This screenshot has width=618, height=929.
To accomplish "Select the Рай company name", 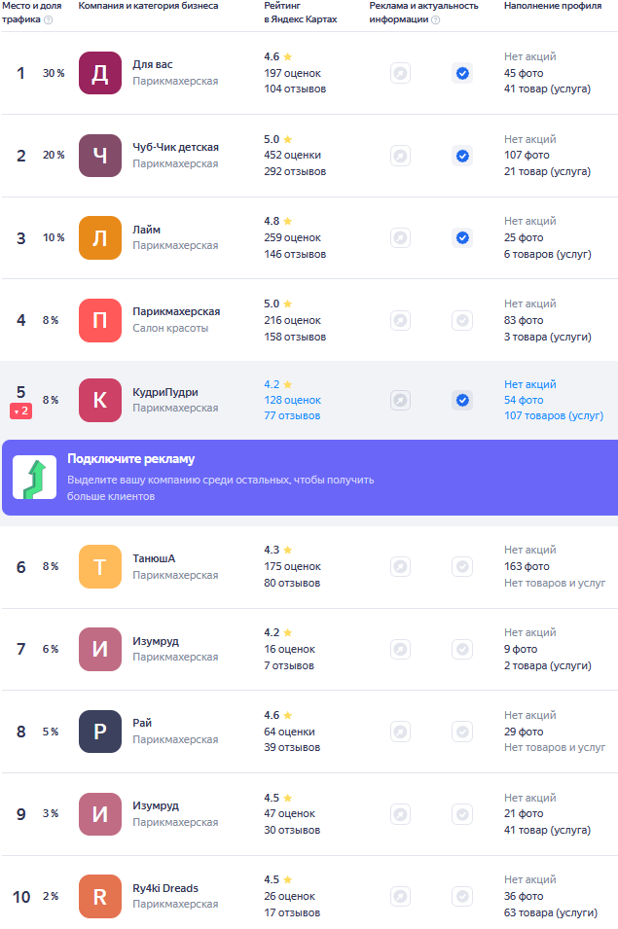I will 142,723.
